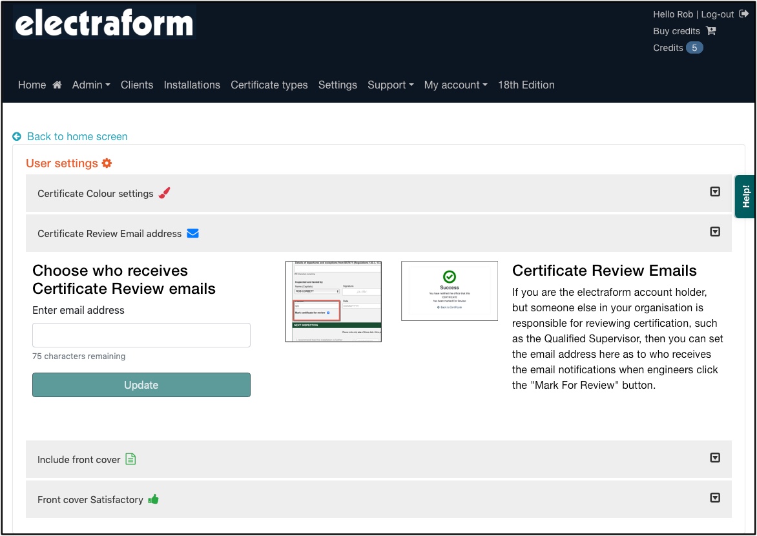This screenshot has width=757, height=536.
Task: Click Back to home screen link
Action: (x=78, y=137)
